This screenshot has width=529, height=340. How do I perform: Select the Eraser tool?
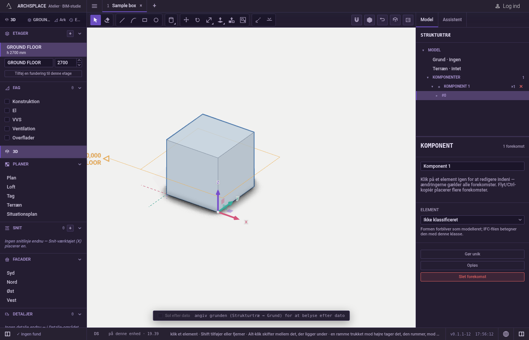coord(107,20)
